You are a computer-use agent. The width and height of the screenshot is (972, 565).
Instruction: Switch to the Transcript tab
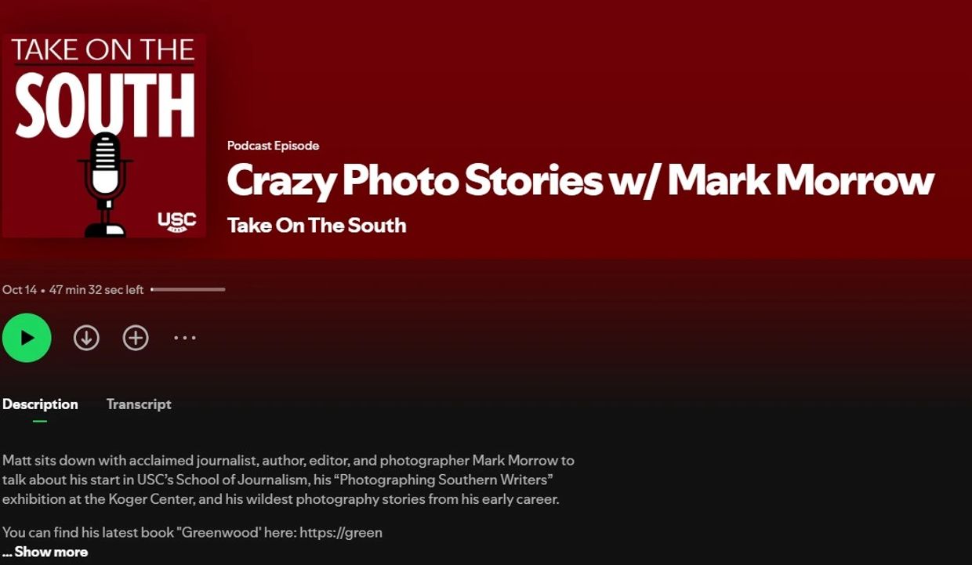click(139, 404)
